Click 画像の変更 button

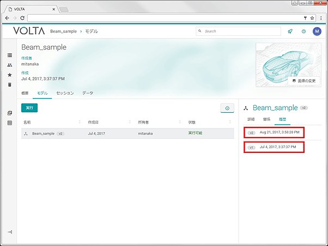point(304,81)
